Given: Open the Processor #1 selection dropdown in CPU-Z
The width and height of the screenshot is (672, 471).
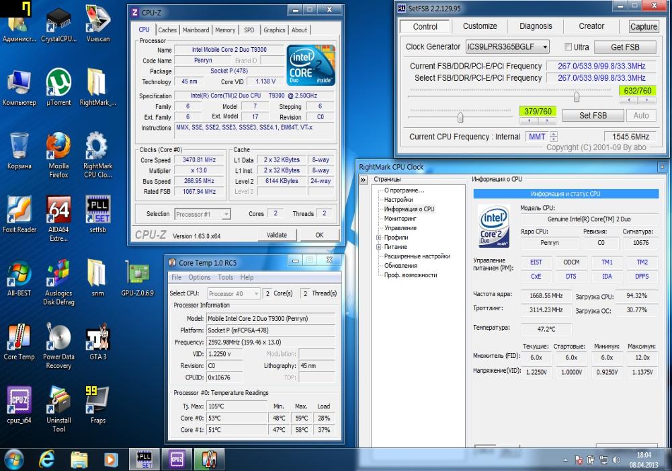Looking at the screenshot, I should click(203, 214).
